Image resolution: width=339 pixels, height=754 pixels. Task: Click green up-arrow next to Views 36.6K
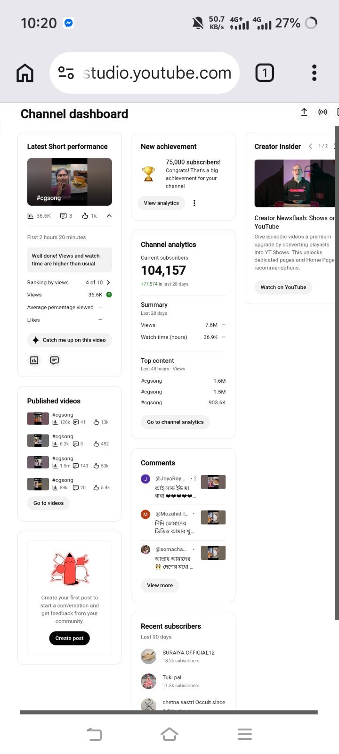coord(109,295)
